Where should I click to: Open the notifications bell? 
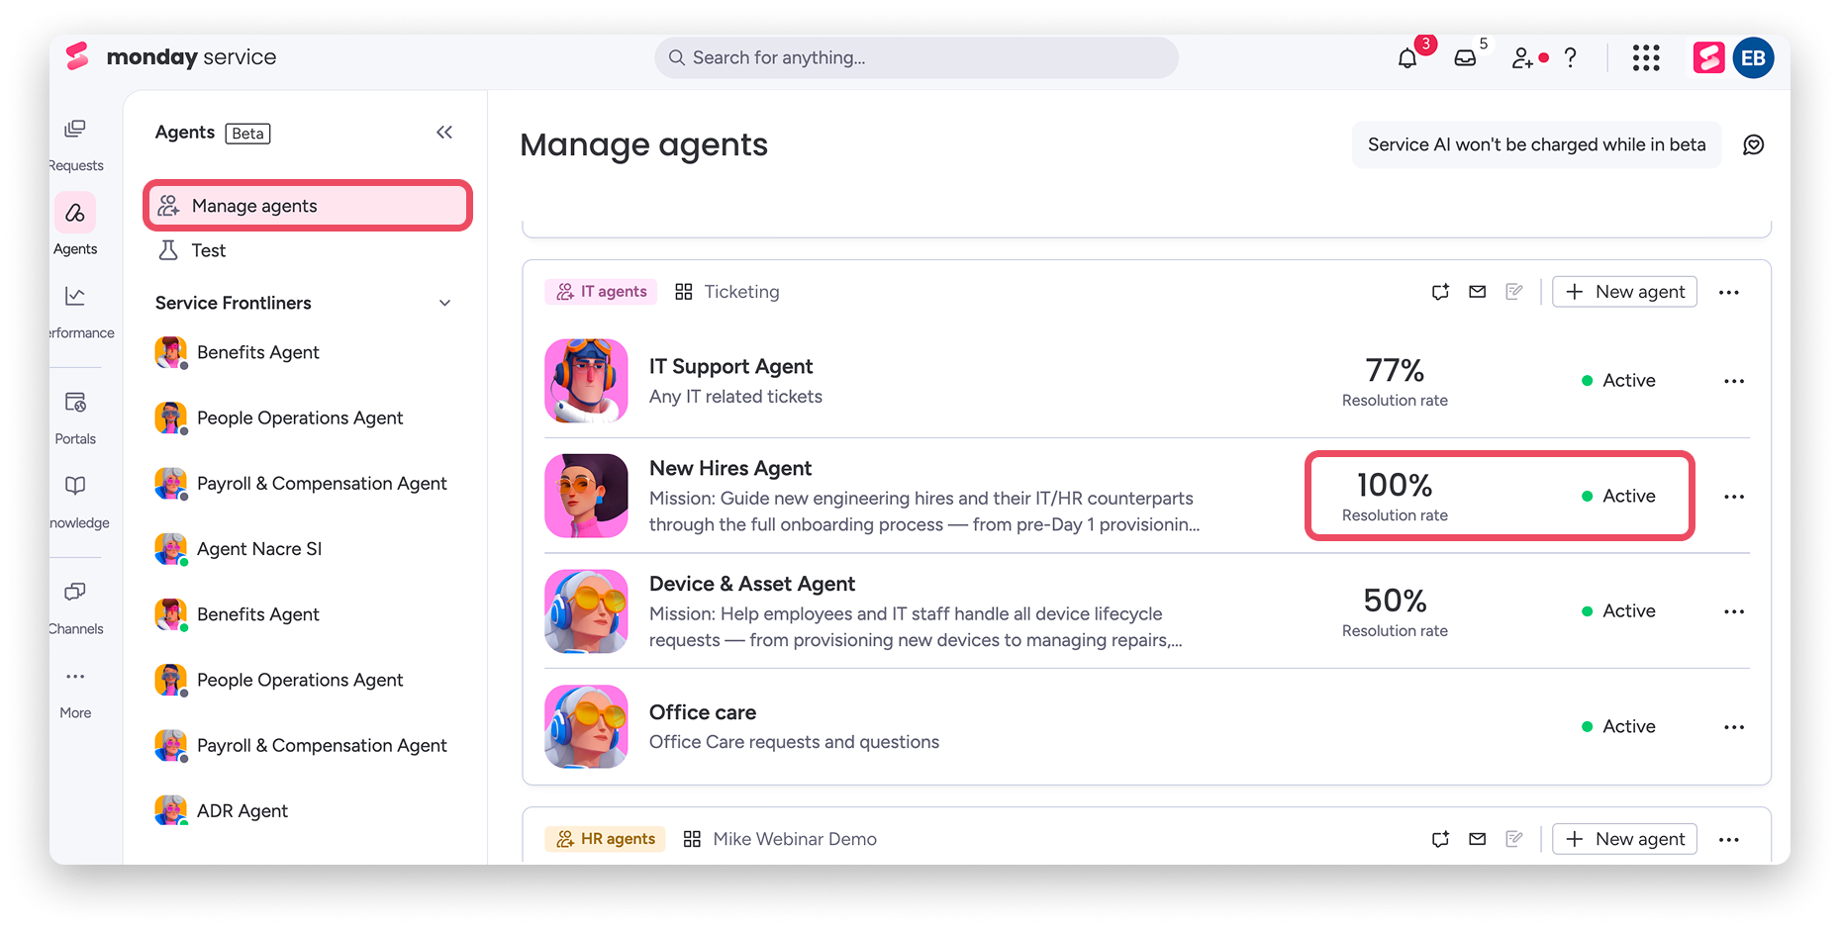pos(1406,58)
